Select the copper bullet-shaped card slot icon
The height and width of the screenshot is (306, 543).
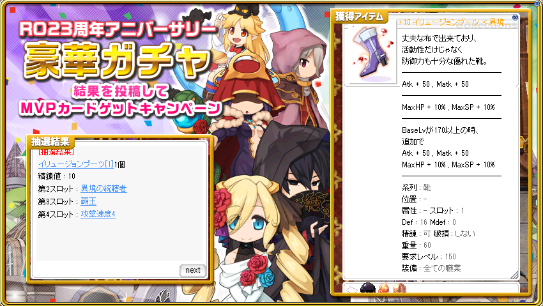pyautogui.click(x=399, y=288)
